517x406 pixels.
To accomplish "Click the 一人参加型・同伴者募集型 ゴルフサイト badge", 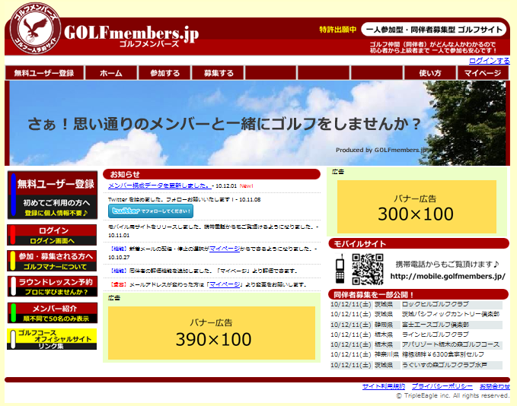I will pyautogui.click(x=433, y=30).
